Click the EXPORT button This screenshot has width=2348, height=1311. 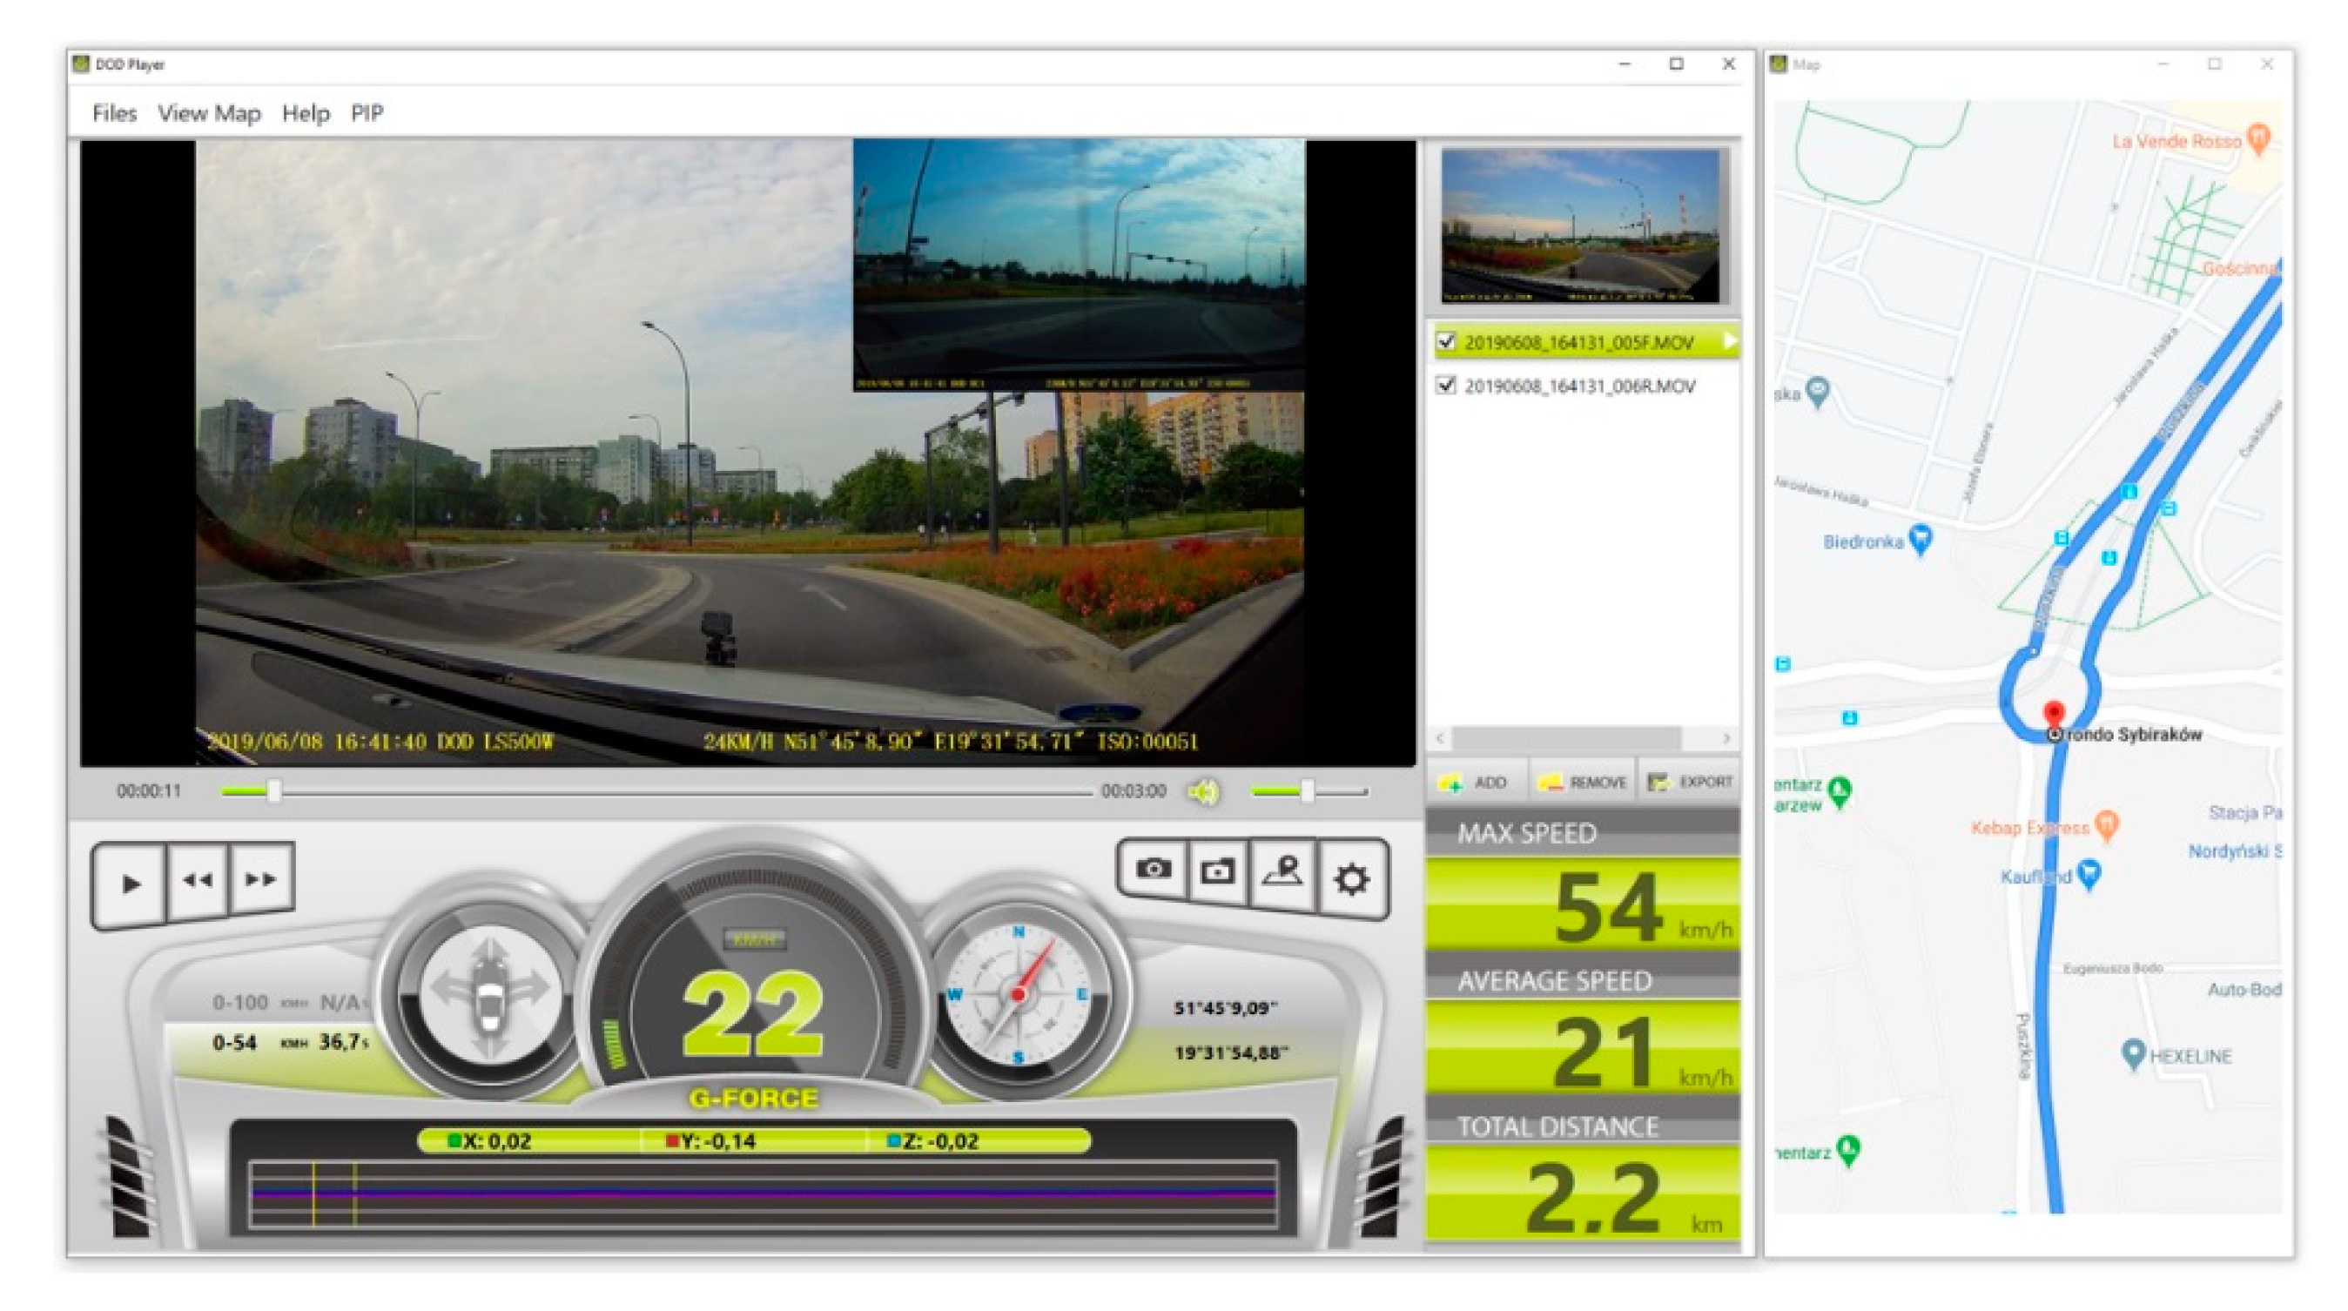pyautogui.click(x=1692, y=783)
